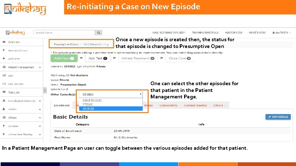Expand the CBNAAT submenu chevron
The image size is (296, 166).
pos(40,126)
